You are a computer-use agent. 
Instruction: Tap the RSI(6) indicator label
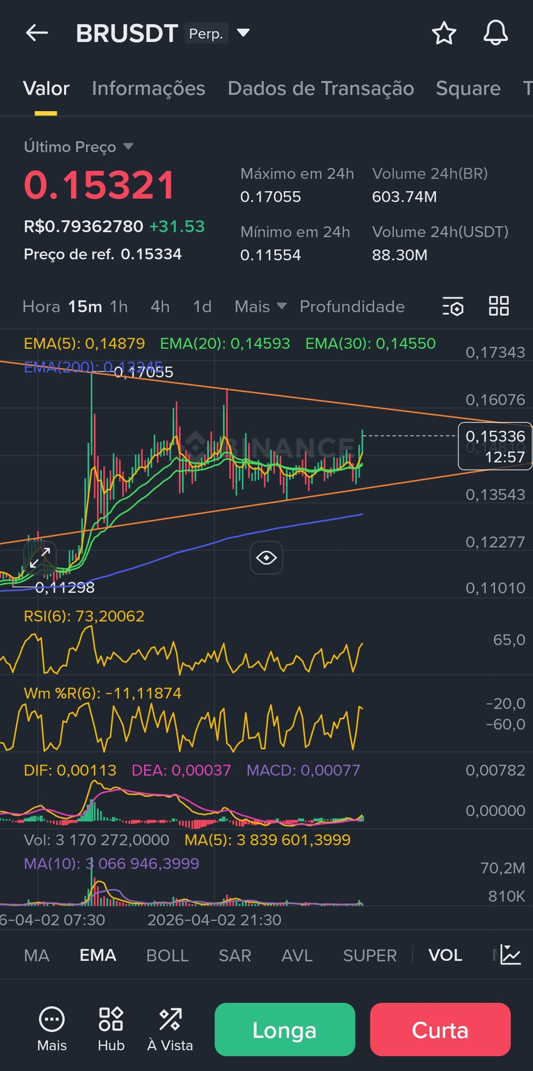point(84,616)
